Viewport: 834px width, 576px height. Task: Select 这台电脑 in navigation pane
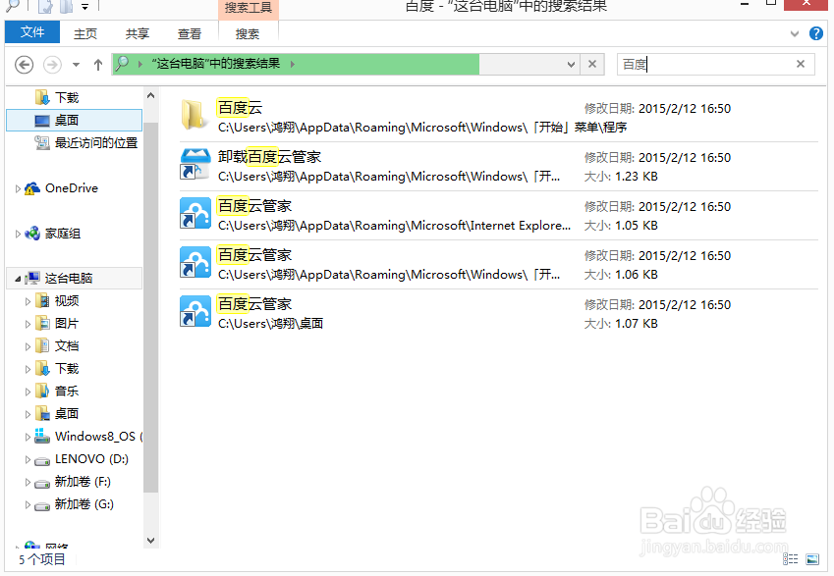(69, 278)
